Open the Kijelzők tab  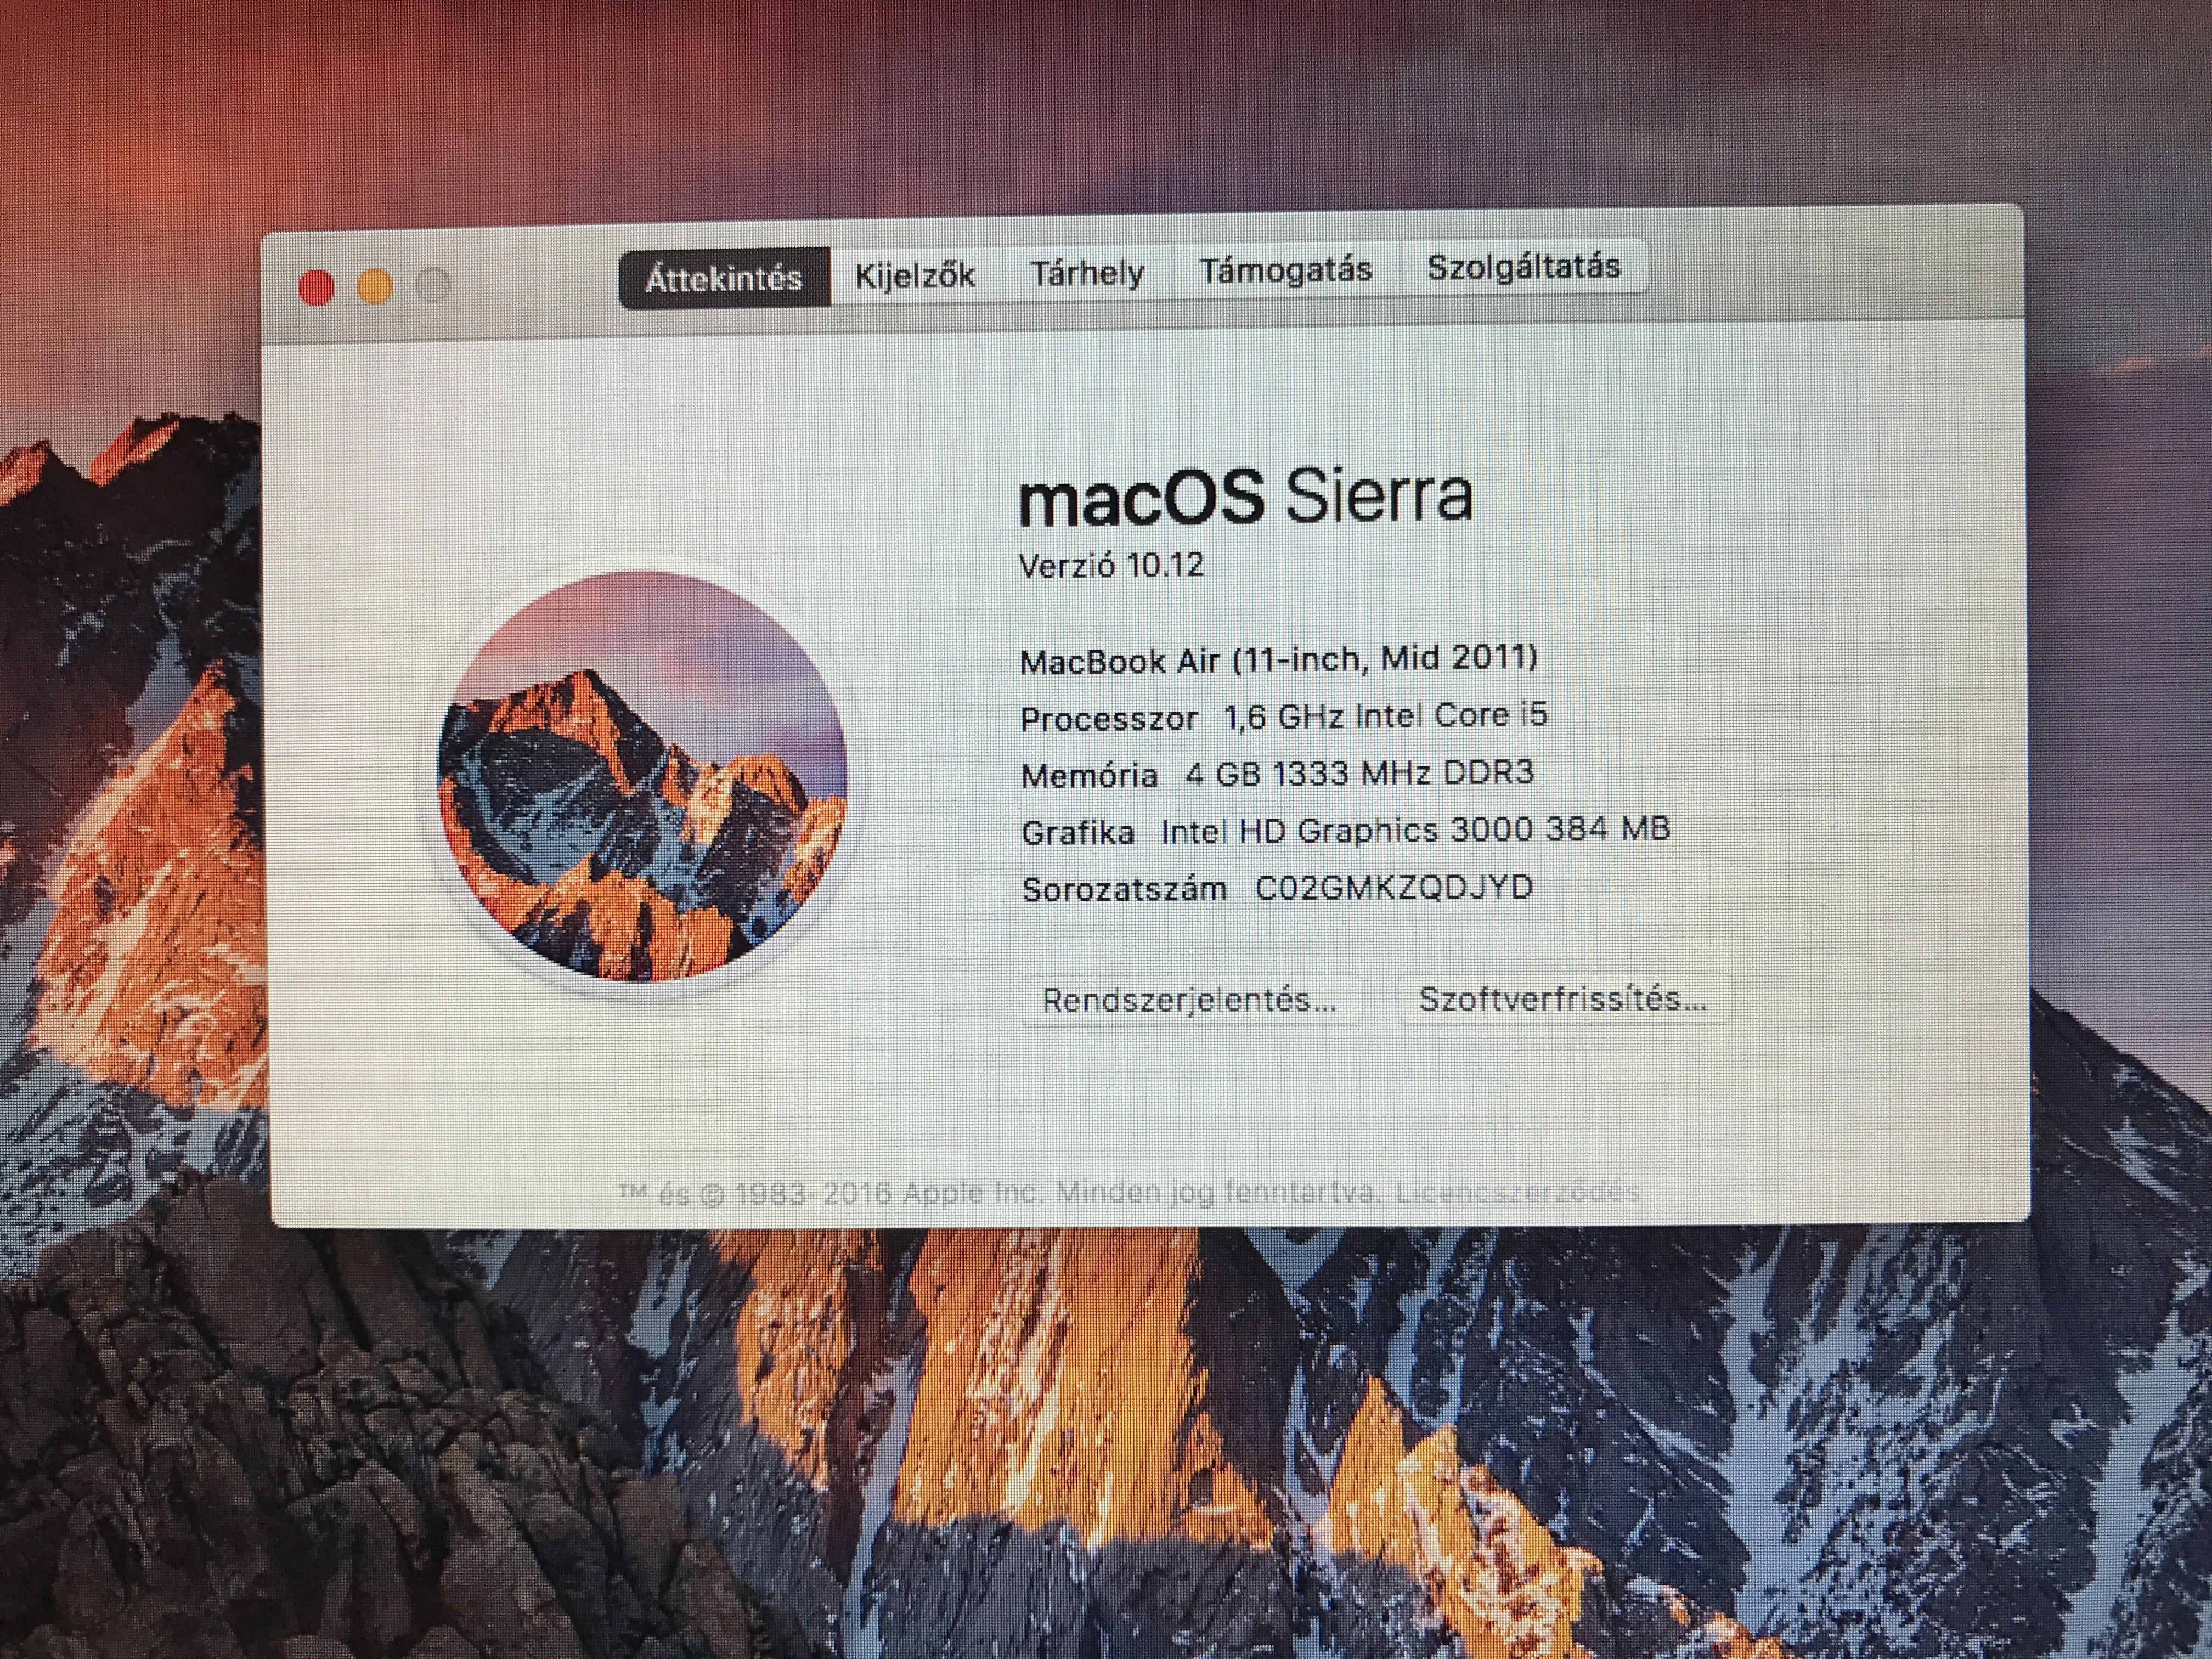click(914, 274)
